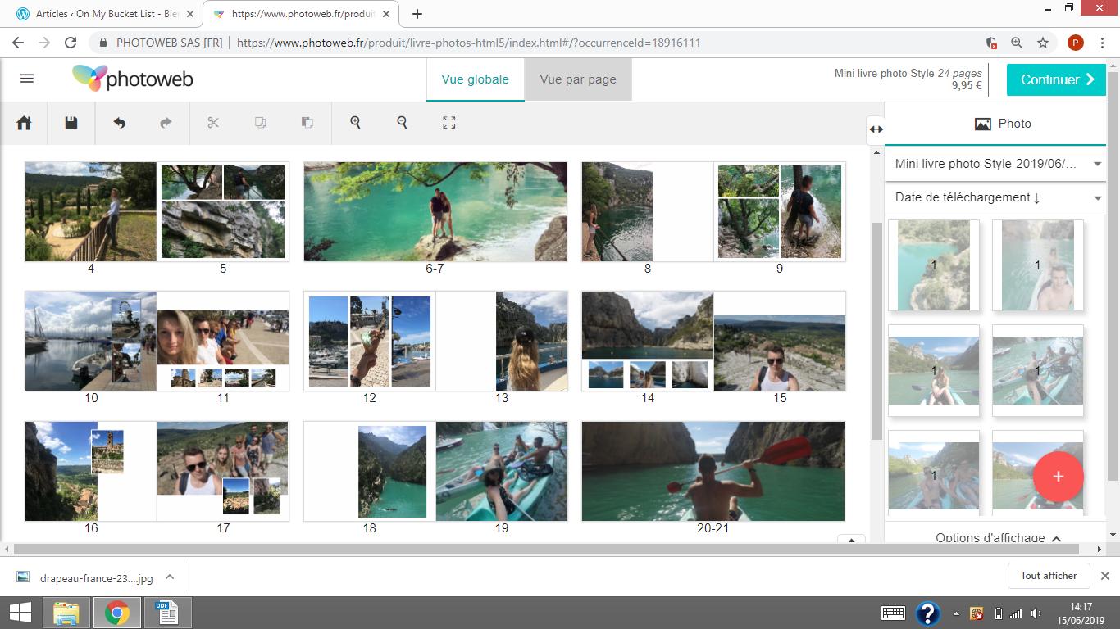Collapse the photo side panel with the double arrow
The width and height of the screenshot is (1120, 629).
(x=876, y=129)
